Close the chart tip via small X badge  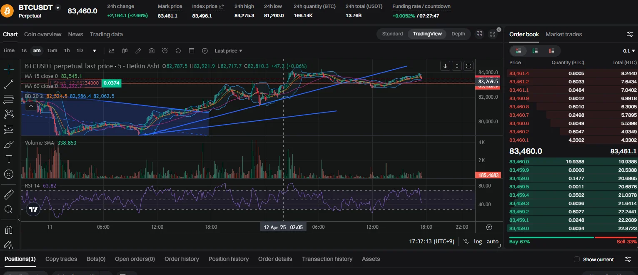point(499,30)
